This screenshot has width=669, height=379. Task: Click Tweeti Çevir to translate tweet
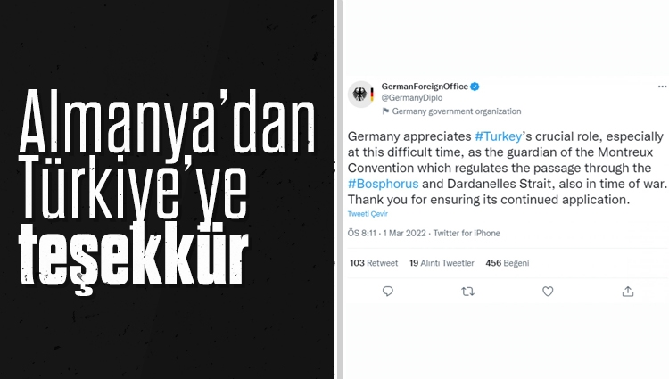pyautogui.click(x=368, y=214)
